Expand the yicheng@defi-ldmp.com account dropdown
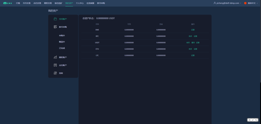This screenshot has width=261, height=124. (228, 3)
